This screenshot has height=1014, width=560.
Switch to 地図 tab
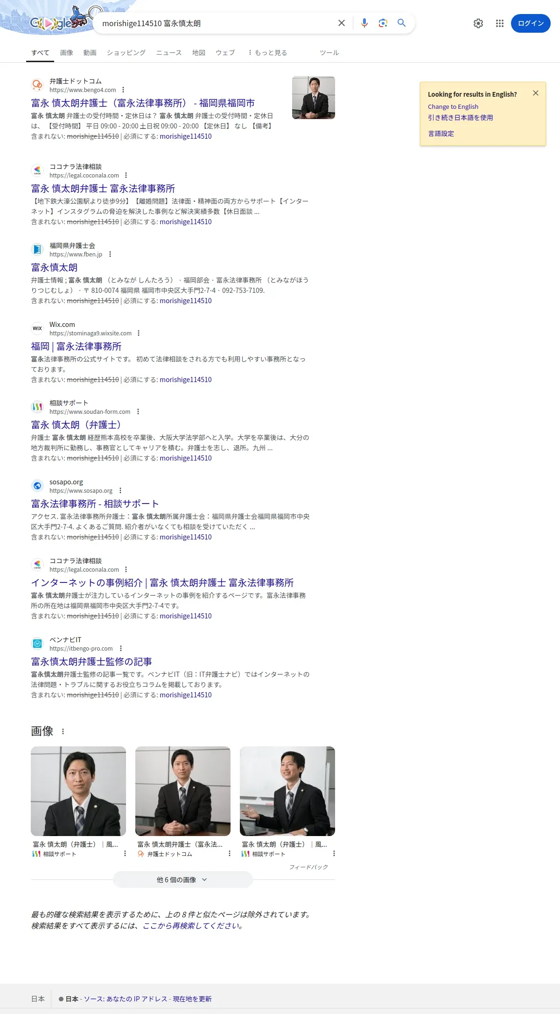tap(199, 53)
